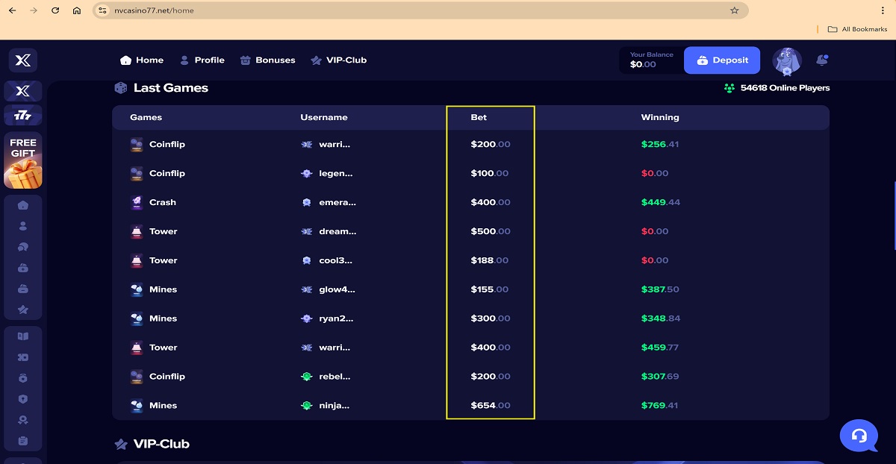Image resolution: width=896 pixels, height=464 pixels.
Task: Click the star icon in left sidebar
Action: pos(23,310)
